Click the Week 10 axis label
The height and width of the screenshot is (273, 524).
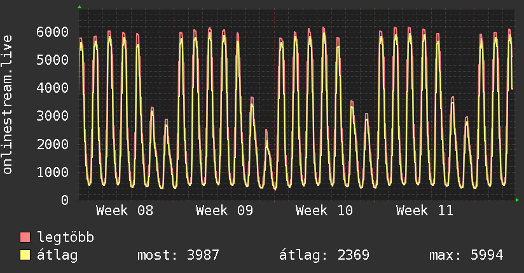point(324,211)
